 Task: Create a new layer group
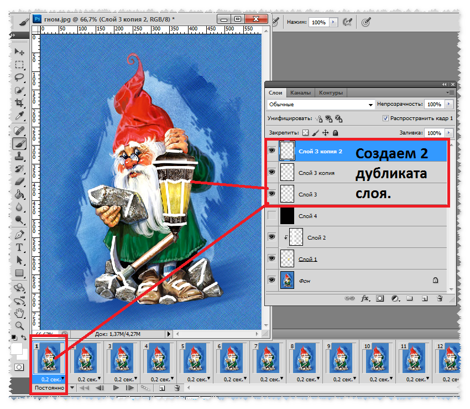[409, 298]
